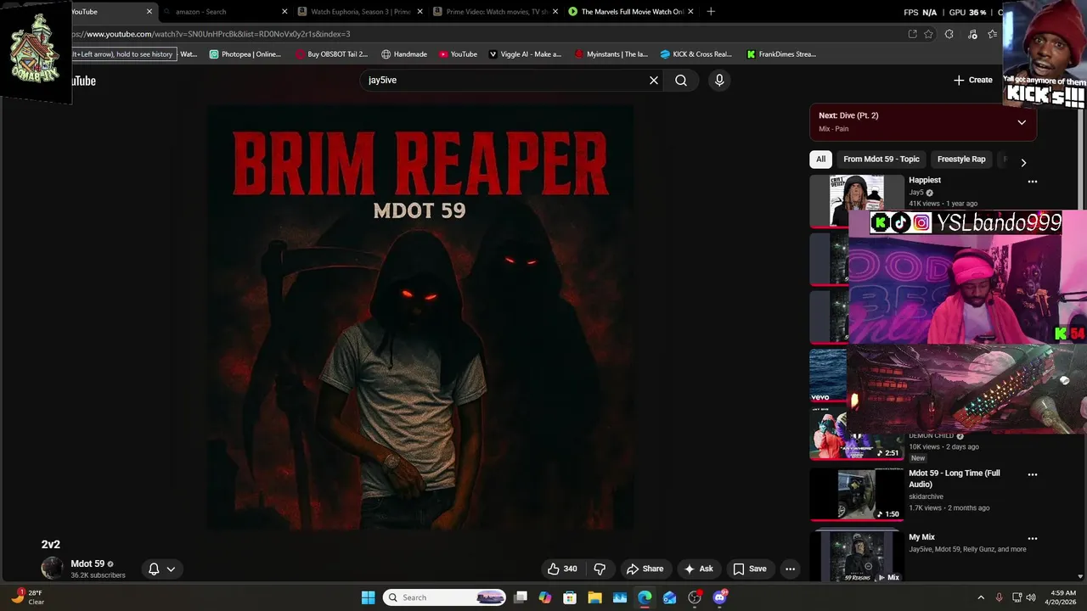The height and width of the screenshot is (611, 1087).
Task: Click the browser address bar URL
Action: 212,34
